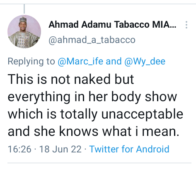The width and height of the screenshot is (196, 171).
Task: Click the Replying to label
Action: 31,61
